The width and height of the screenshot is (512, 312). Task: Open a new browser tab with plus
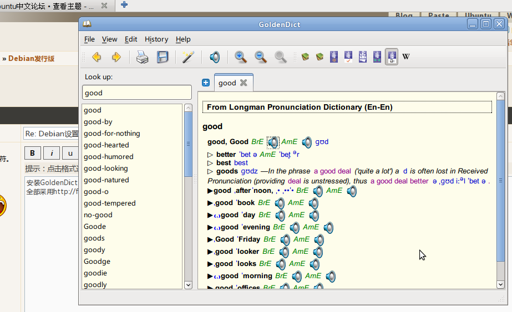point(124,5)
